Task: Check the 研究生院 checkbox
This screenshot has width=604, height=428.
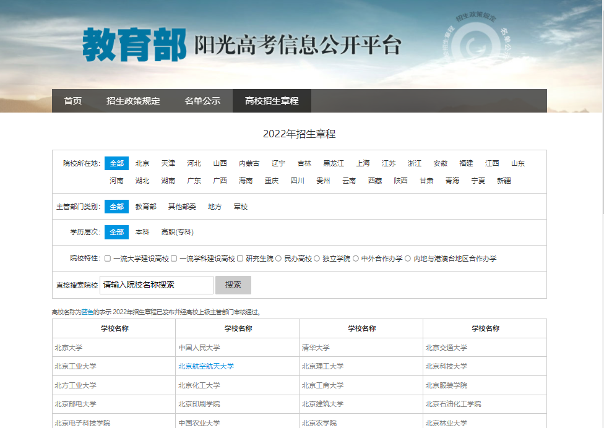Action: tap(240, 259)
